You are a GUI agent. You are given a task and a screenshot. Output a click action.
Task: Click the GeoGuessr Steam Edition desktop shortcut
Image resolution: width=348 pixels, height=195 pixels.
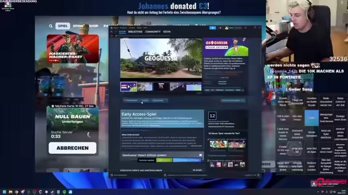coord(8,6)
